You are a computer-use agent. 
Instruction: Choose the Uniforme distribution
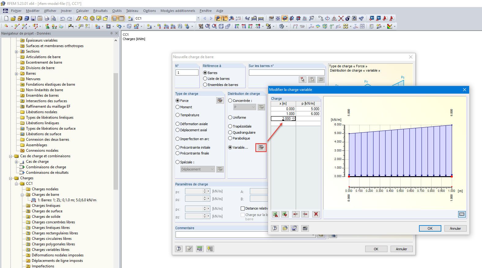230,117
